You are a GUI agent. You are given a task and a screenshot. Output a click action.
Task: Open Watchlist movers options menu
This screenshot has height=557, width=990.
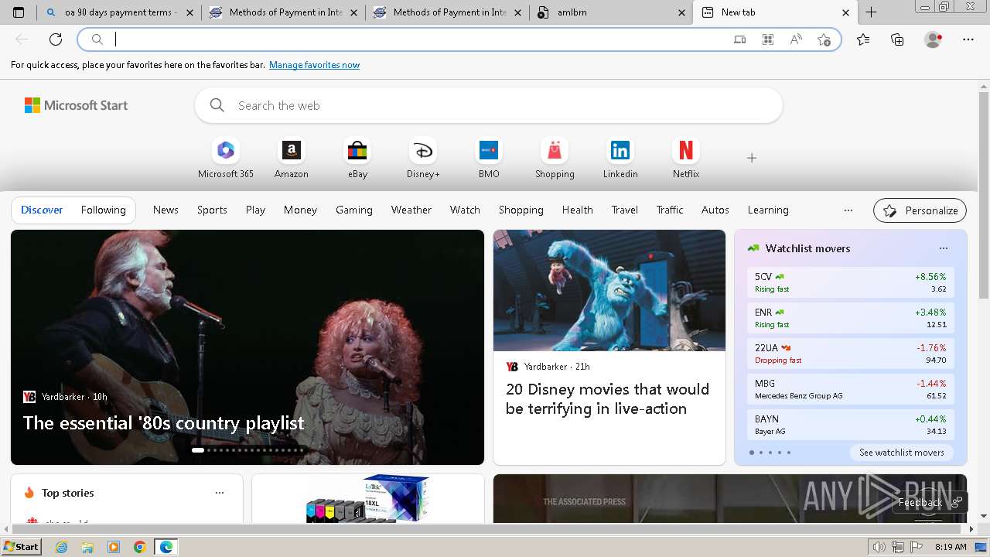(944, 248)
